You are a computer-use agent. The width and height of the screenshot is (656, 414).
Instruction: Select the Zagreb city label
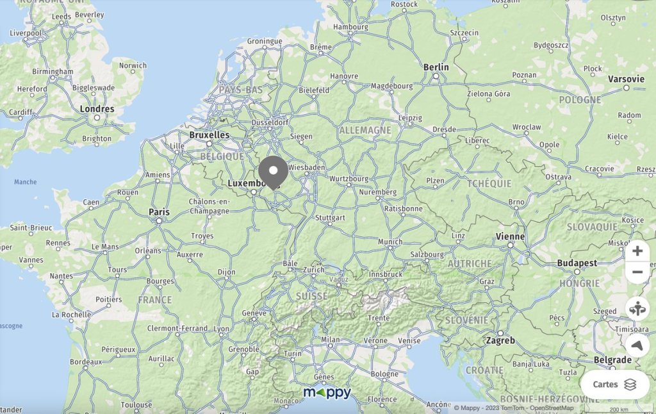[500, 341]
